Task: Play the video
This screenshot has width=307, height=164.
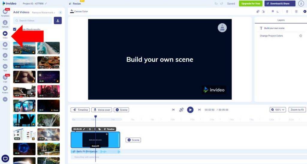Action: point(190,110)
